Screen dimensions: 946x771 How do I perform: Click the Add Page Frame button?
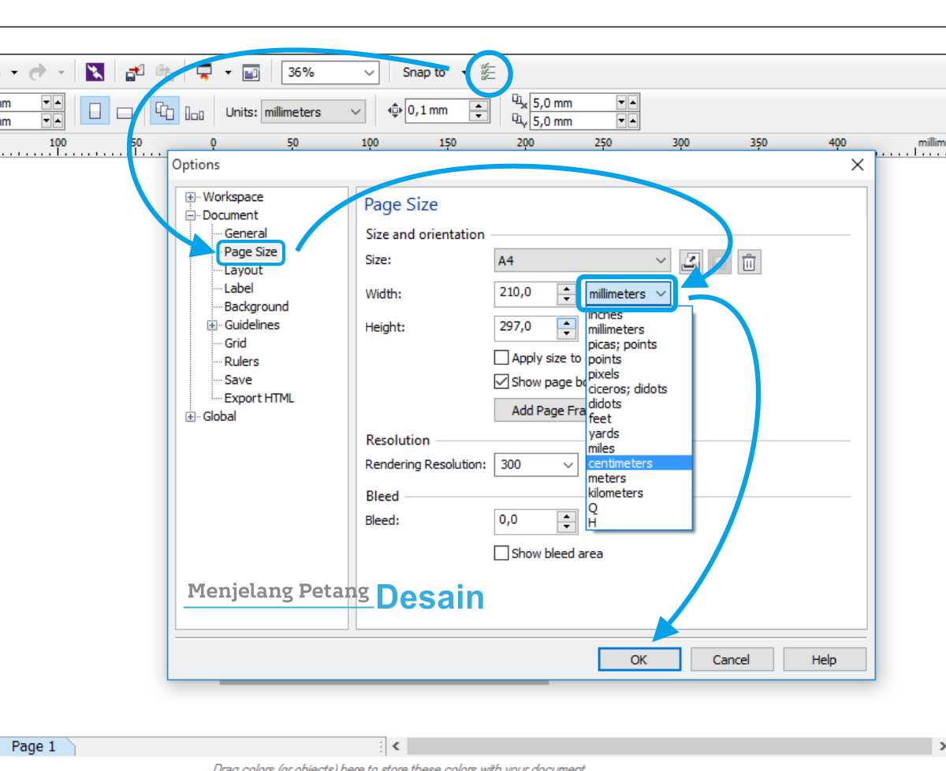544,409
